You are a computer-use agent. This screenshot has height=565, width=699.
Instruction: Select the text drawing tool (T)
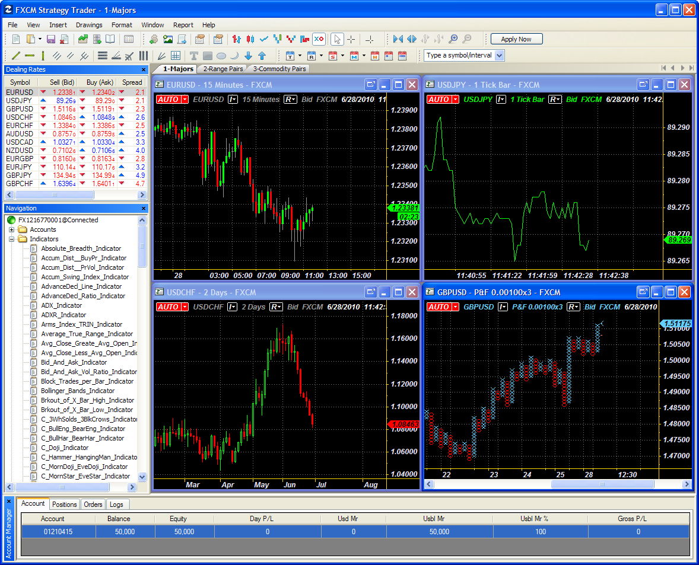(x=194, y=56)
